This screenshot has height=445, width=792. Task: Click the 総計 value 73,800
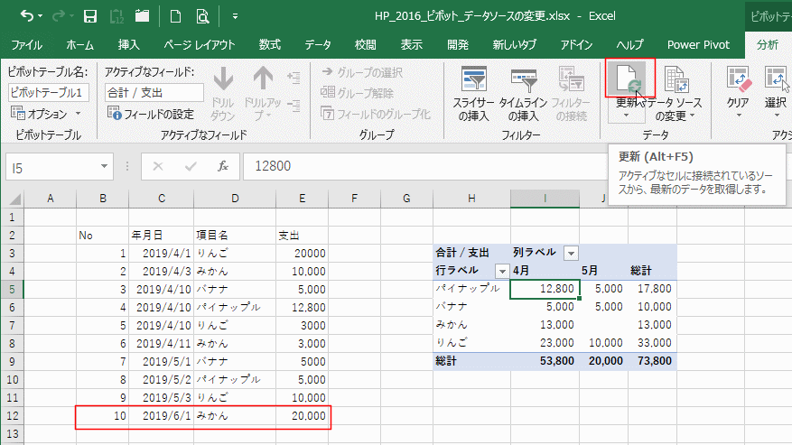(652, 361)
